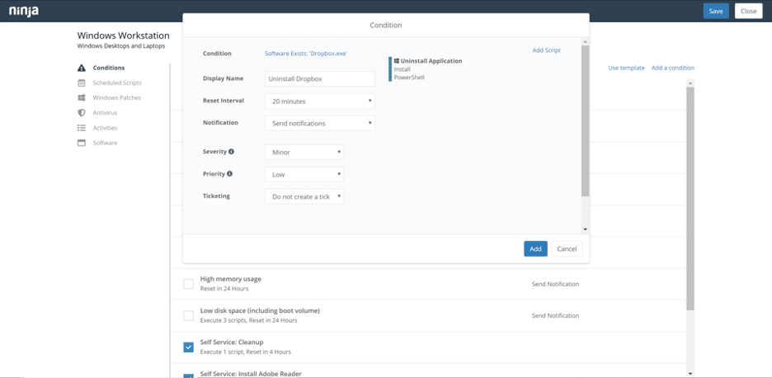Open the Severity dropdown set to Minor
This screenshot has width=772, height=378.
304,152
